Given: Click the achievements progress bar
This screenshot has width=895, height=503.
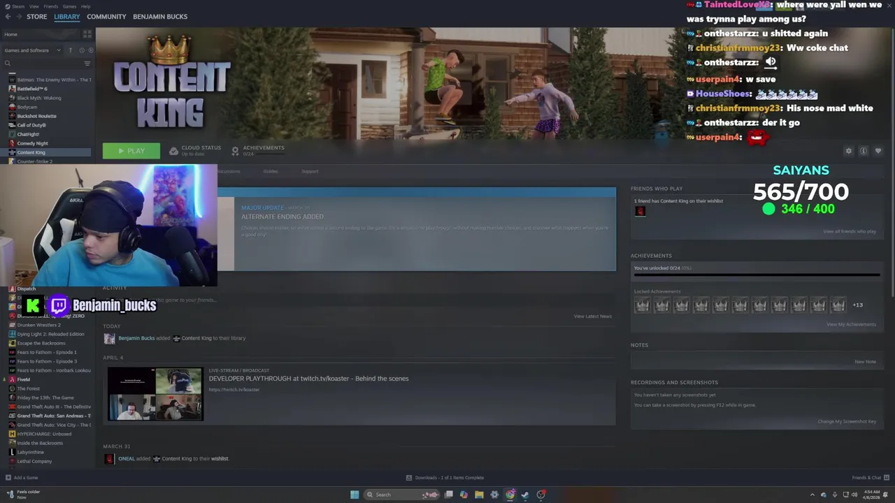Looking at the screenshot, I should click(757, 275).
